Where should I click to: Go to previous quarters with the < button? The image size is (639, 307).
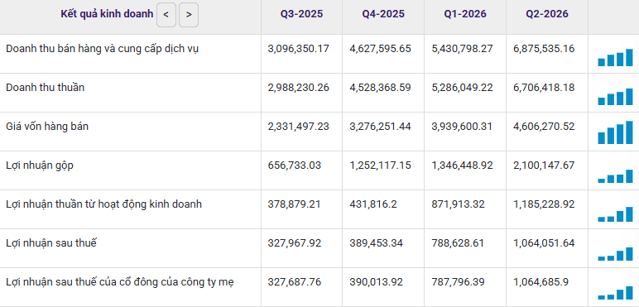point(166,15)
